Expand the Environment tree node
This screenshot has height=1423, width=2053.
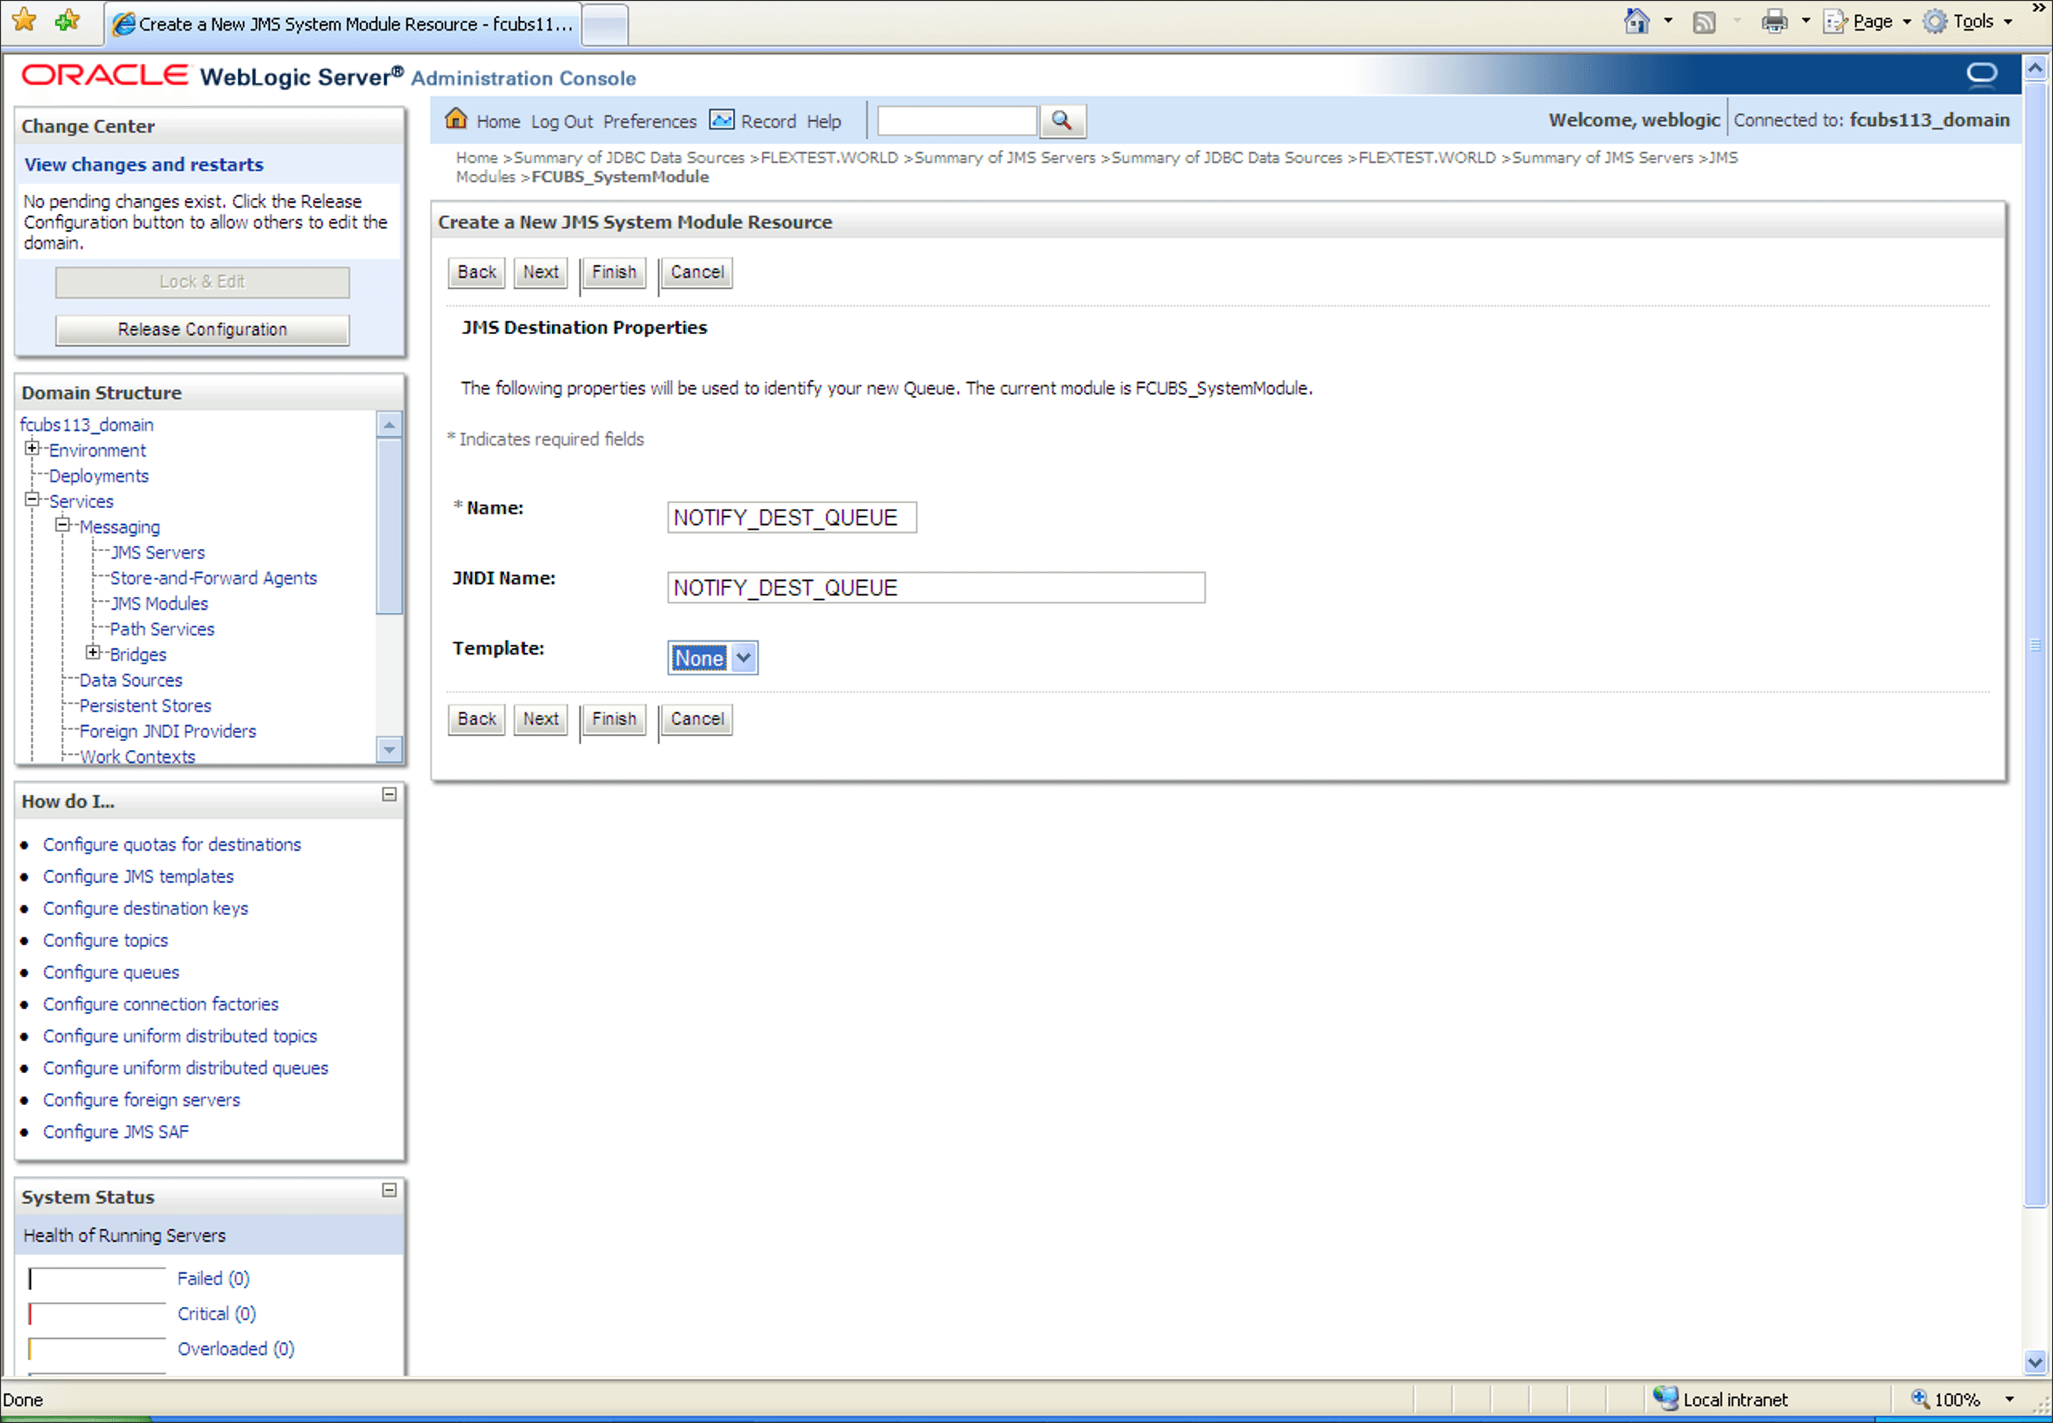(x=32, y=449)
